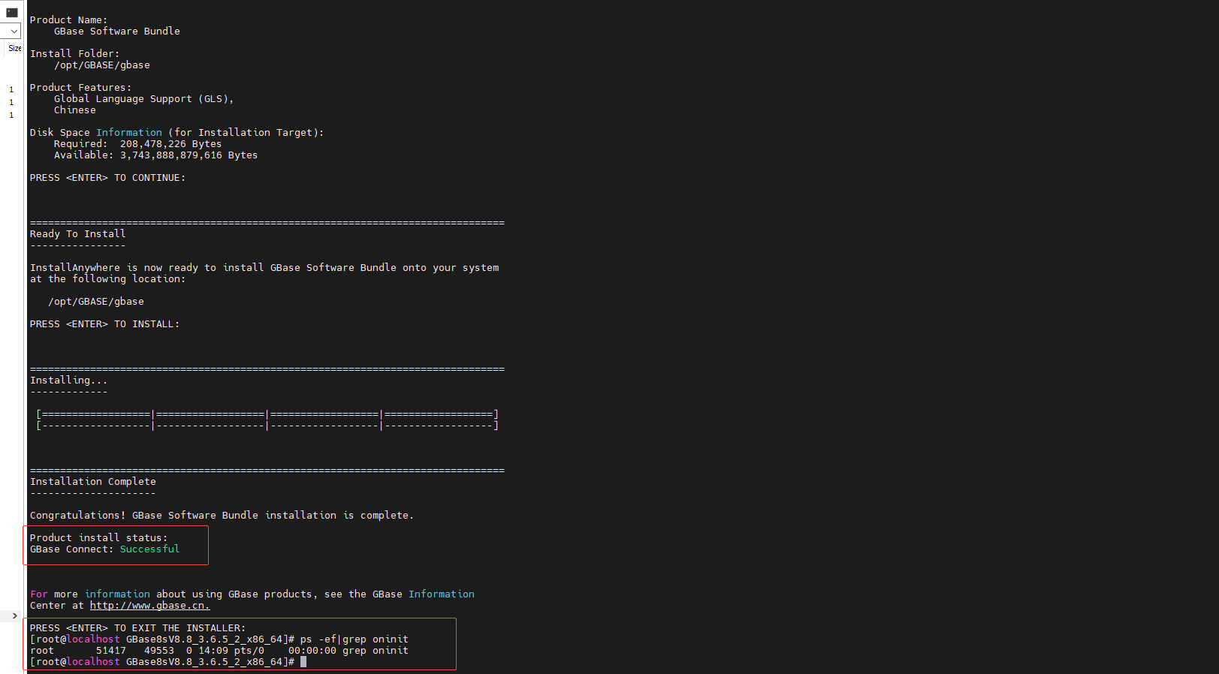Screen dimensions: 1219x674
Task: Click the 'Product Features:' heading
Action: point(80,88)
